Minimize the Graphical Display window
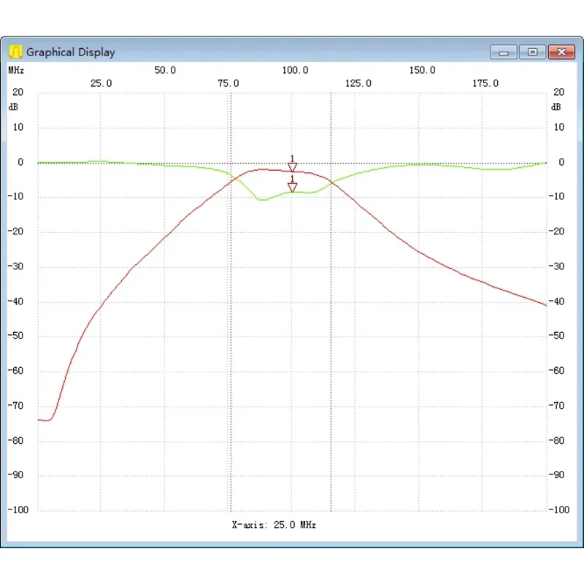584x584 pixels. tap(504, 52)
